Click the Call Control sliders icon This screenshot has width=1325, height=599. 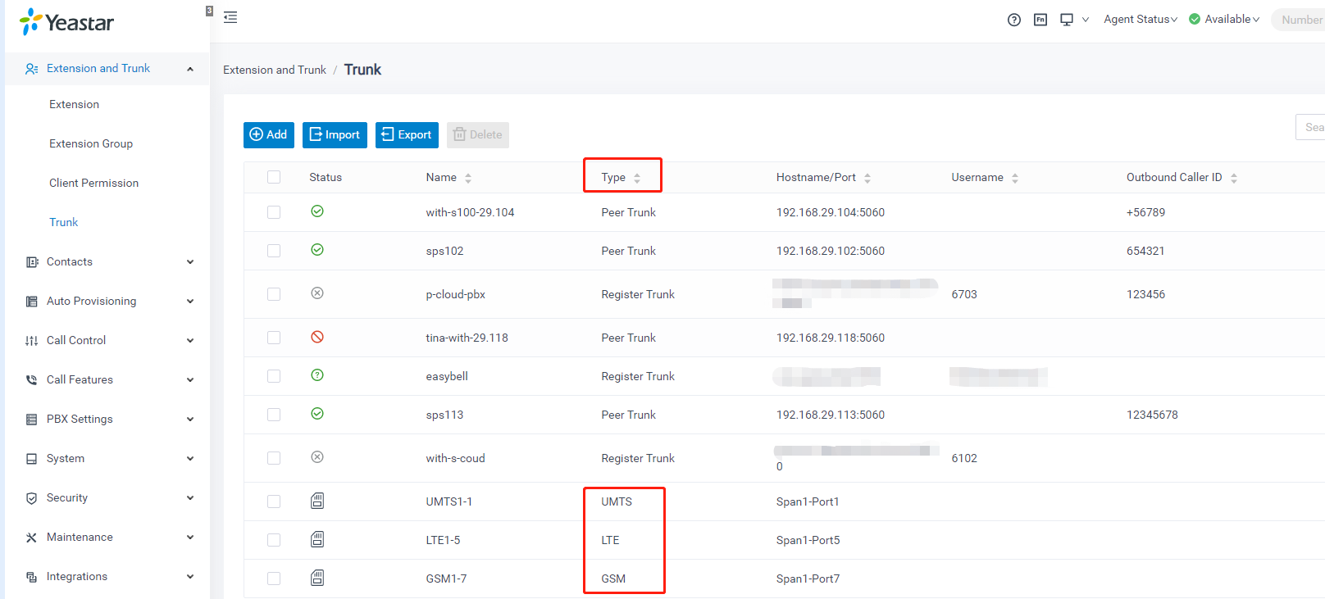32,341
